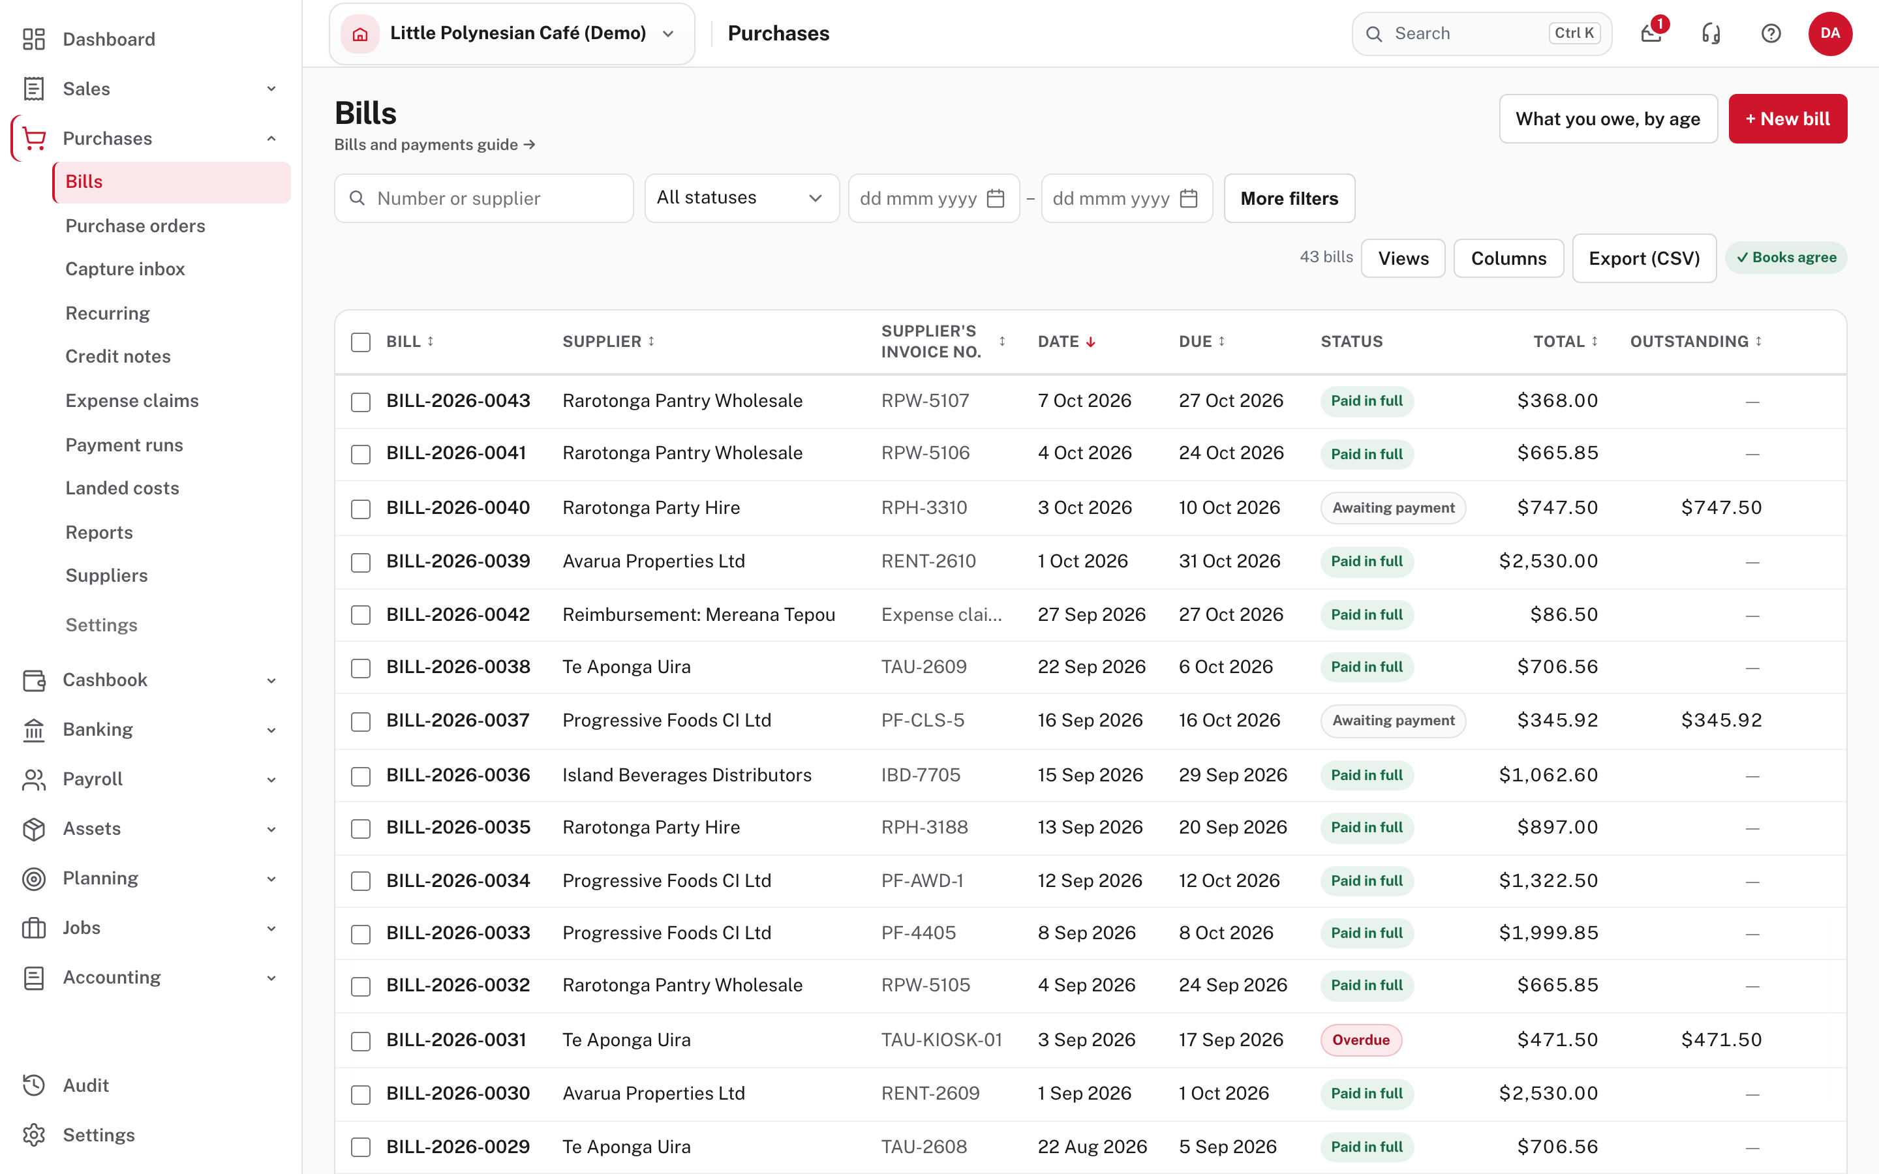Screen dimensions: 1879x1174
Task: Open What you owe, by age report
Action: 1608,119
